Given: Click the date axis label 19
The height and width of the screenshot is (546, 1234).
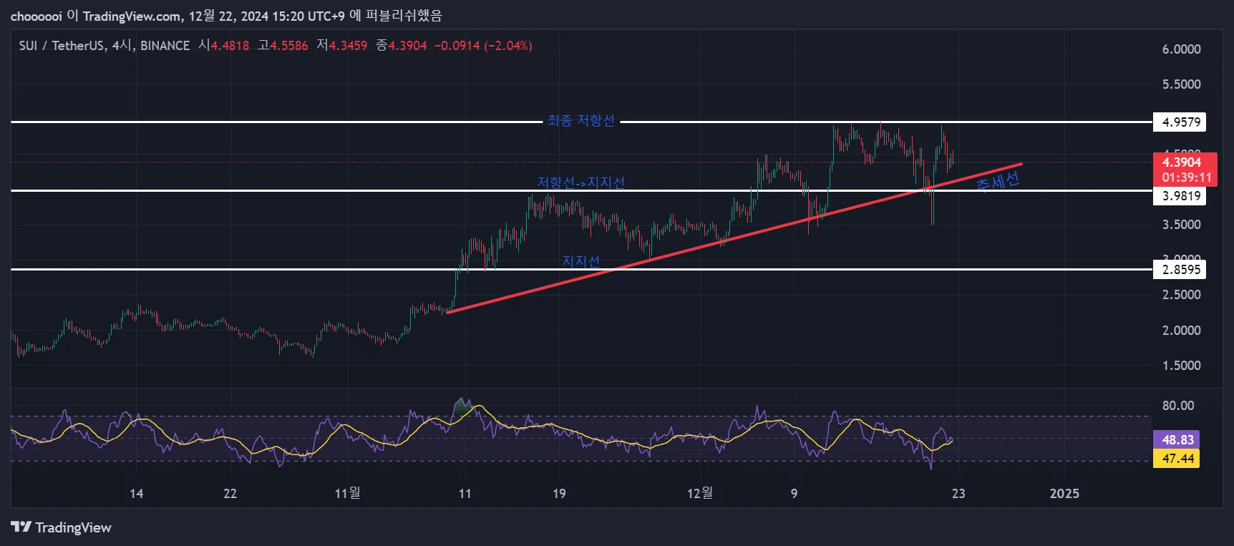Looking at the screenshot, I should click(x=559, y=493).
